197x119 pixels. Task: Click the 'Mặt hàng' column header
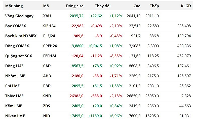pos(14,6)
